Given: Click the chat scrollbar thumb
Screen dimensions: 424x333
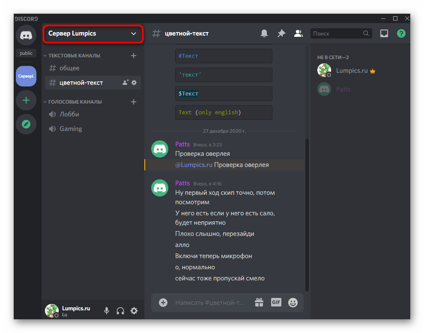Looking at the screenshot, I should (307, 215).
